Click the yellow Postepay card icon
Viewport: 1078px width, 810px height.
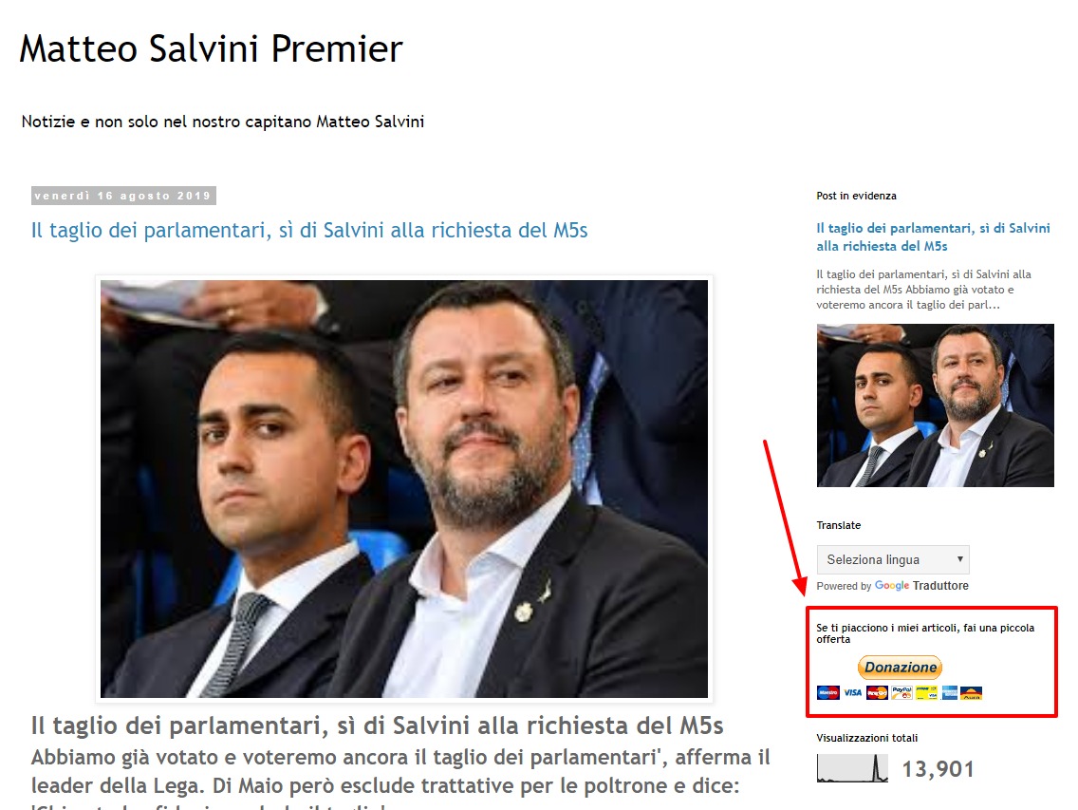click(x=927, y=692)
